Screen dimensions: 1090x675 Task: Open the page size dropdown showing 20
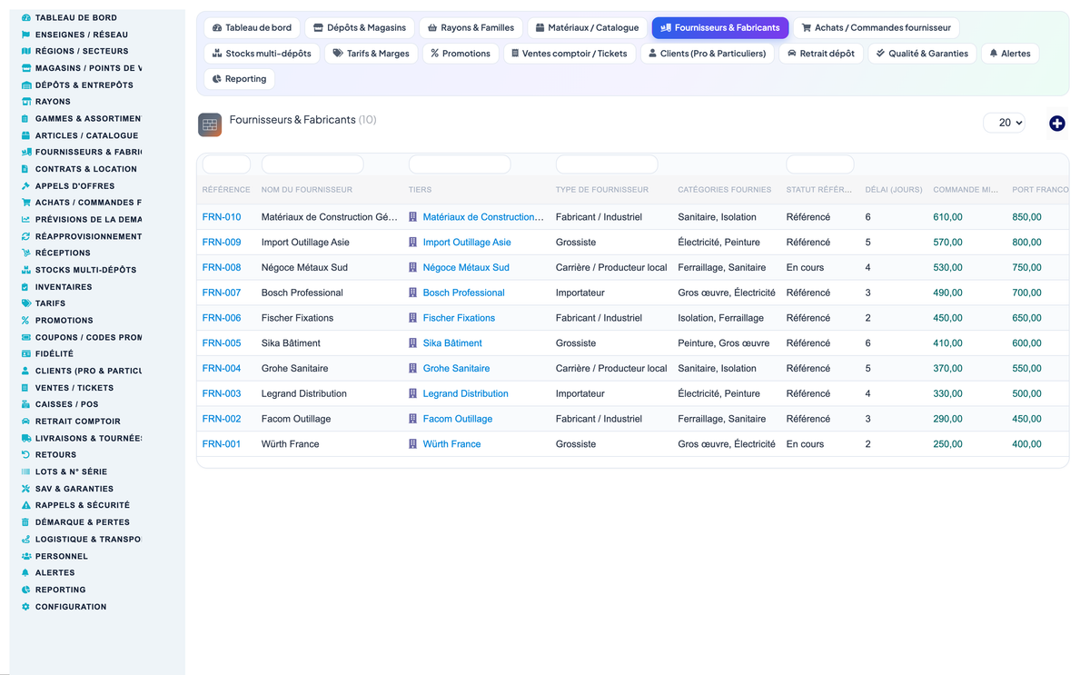[1004, 123]
